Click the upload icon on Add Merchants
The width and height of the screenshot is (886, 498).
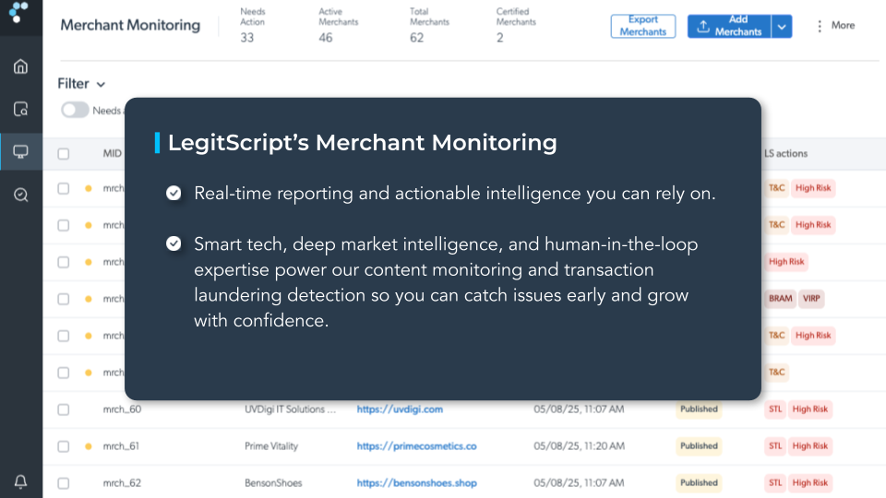coord(703,26)
